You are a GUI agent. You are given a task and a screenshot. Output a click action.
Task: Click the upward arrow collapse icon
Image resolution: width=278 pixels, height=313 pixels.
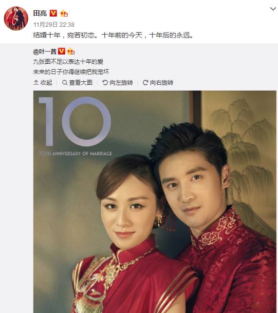point(36,82)
